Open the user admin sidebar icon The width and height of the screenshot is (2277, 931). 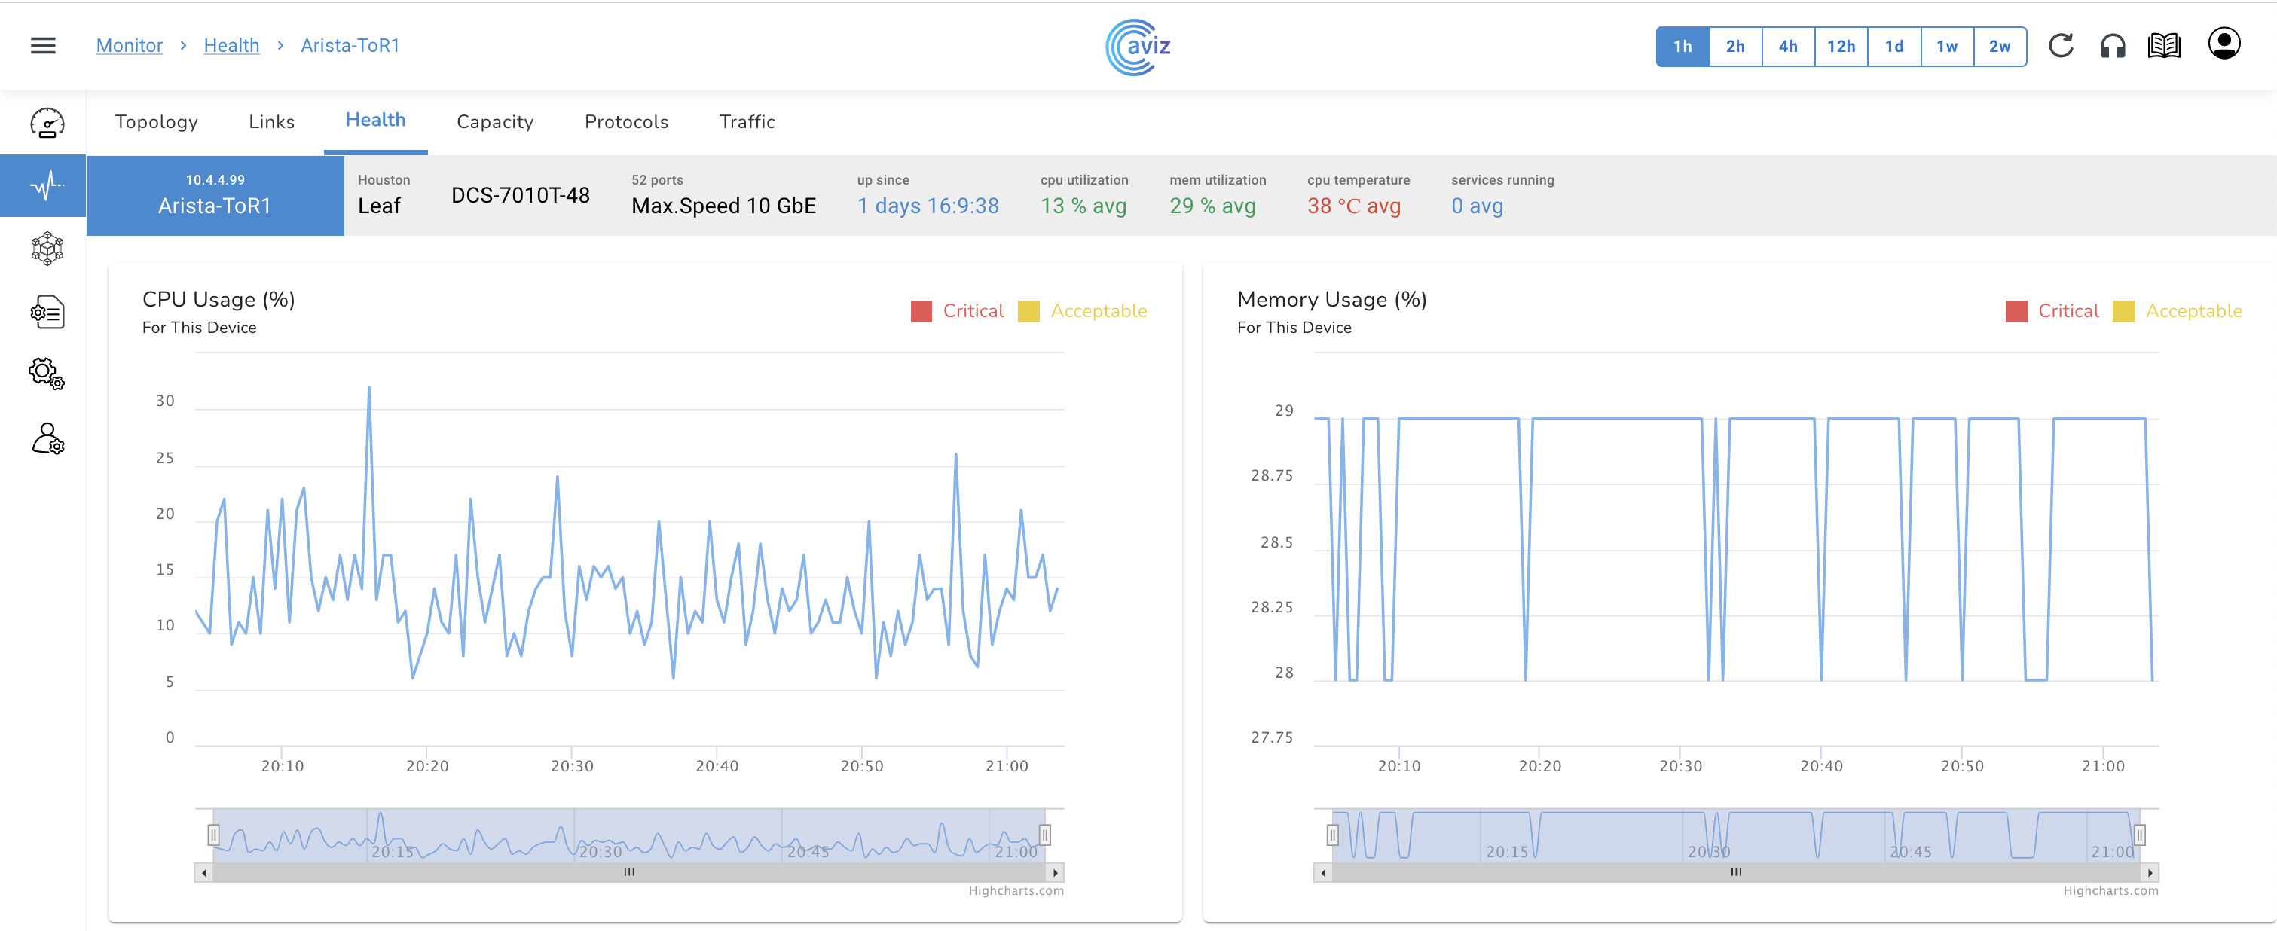click(x=47, y=438)
